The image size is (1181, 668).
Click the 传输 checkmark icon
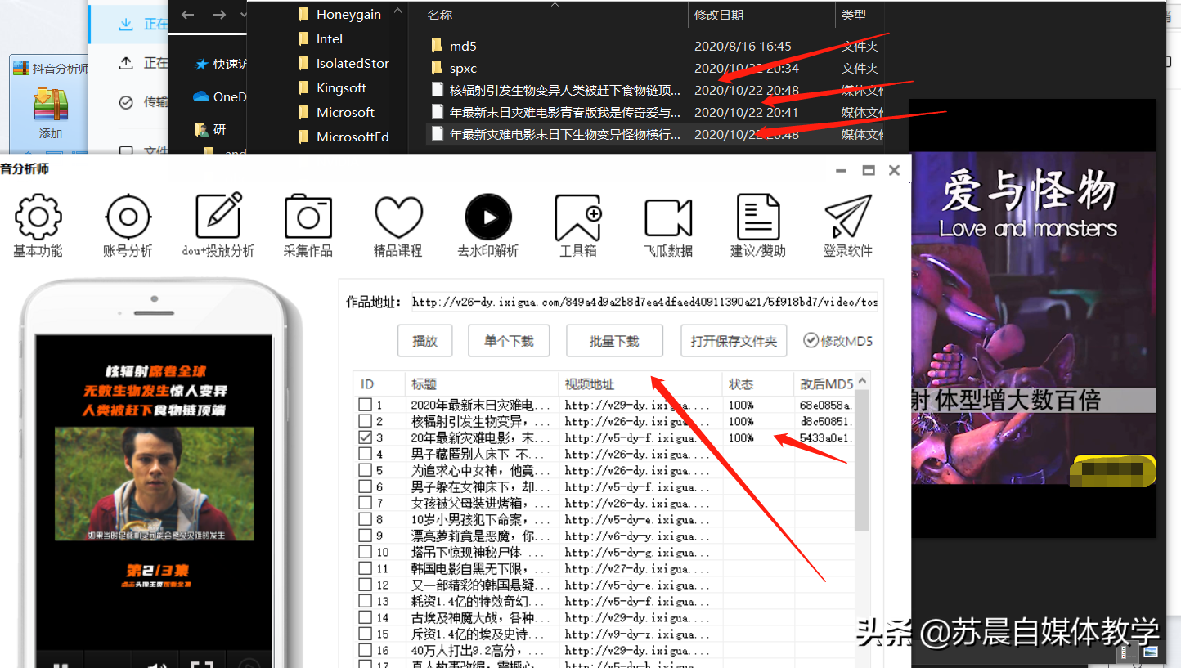click(126, 102)
